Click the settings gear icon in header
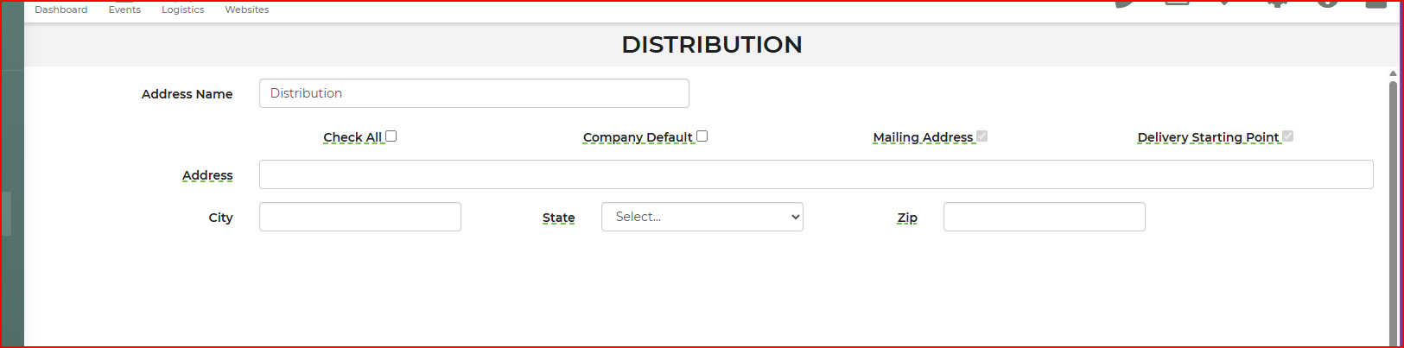This screenshot has height=348, width=1404. coord(1277,3)
